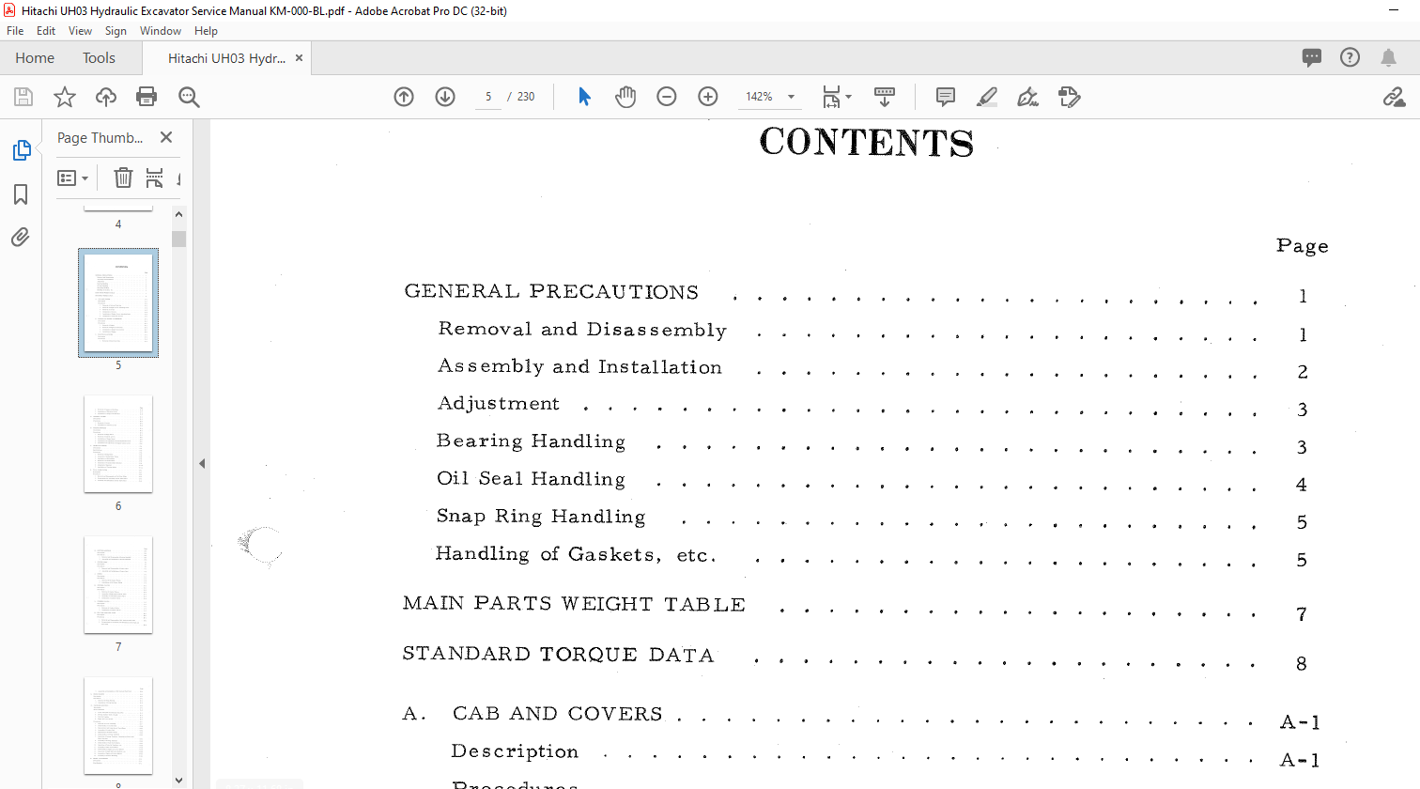1420x789 pixels.
Task: Click Snap Ring Handling contents line
Action: tap(541, 517)
